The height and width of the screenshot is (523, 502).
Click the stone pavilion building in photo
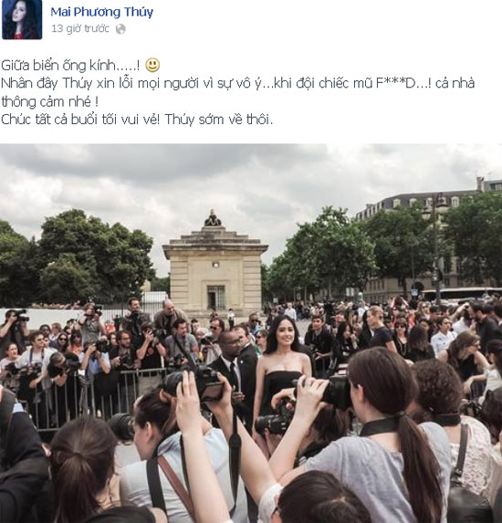[215, 270]
